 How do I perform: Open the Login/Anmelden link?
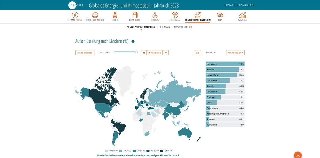pyautogui.click(x=245, y=5)
